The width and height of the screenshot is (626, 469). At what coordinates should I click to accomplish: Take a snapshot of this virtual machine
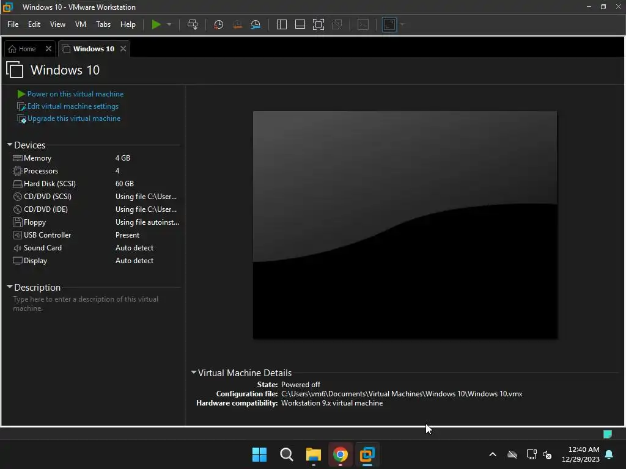click(x=218, y=24)
